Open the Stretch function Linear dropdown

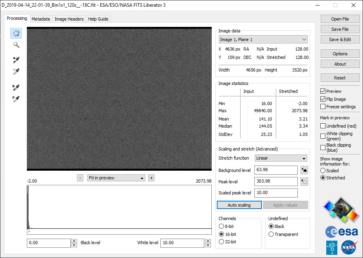click(x=281, y=158)
